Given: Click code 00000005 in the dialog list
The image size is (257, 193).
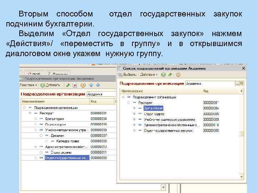Looking at the screenshot, I should (x=211, y=131).
